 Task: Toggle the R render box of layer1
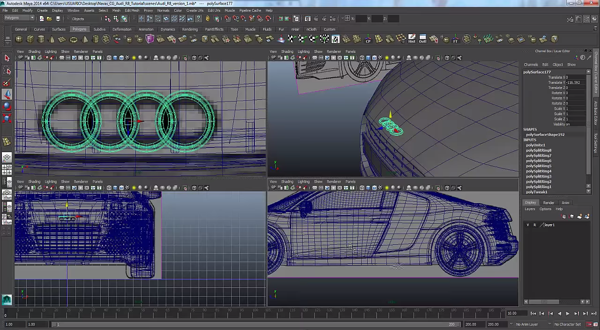[534, 225]
